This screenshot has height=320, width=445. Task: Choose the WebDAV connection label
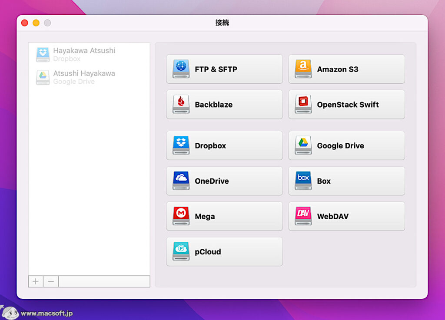[332, 217]
